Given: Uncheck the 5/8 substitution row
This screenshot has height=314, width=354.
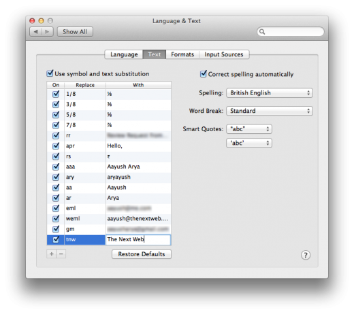Looking at the screenshot, I should click(56, 115).
